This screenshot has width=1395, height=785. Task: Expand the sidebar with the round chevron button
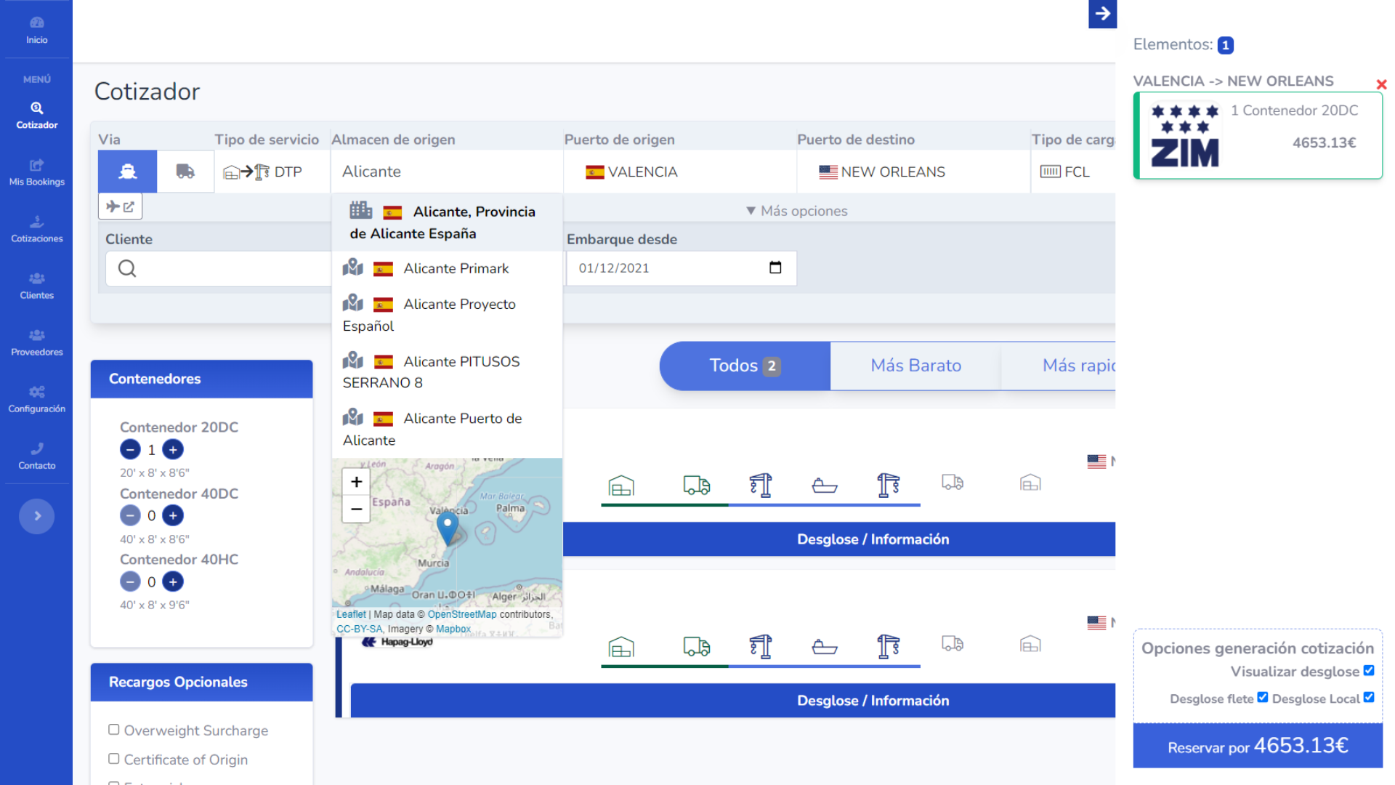[x=36, y=516]
